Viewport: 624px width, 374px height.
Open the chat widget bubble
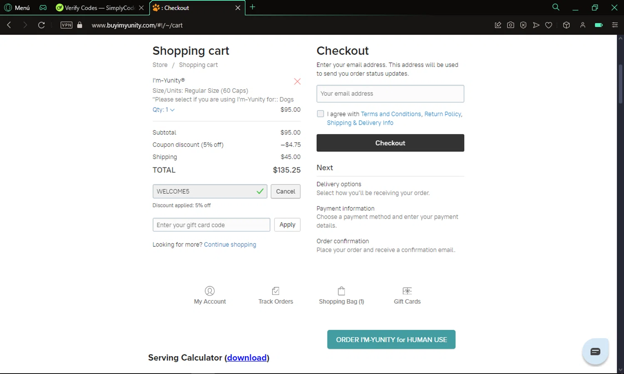(x=595, y=352)
